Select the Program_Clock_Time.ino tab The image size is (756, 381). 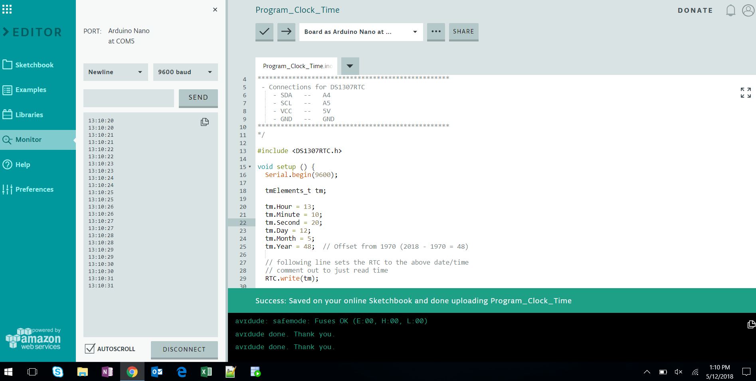297,66
